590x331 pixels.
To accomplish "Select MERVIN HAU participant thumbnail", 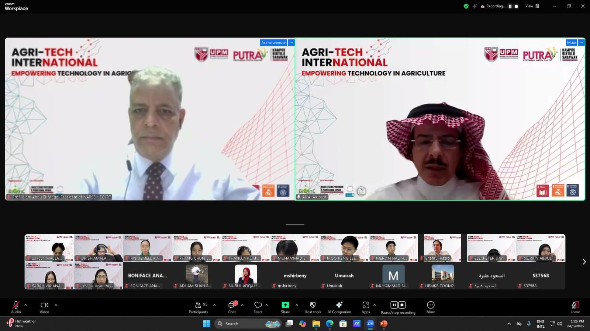I will pos(393,248).
